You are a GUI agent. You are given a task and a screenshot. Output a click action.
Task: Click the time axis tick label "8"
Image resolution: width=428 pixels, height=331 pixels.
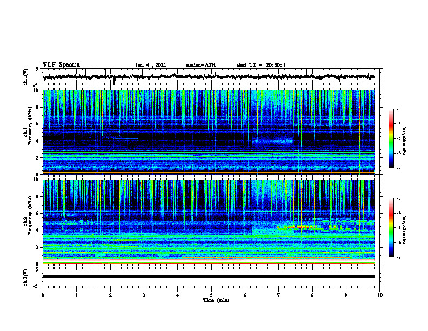312,295
